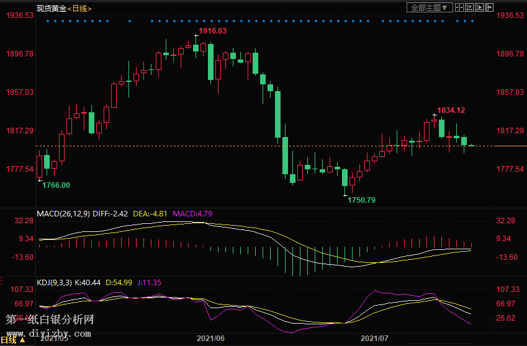Activate the crosshair cursor icon
This screenshot has height=346, width=527.
click(x=459, y=7)
